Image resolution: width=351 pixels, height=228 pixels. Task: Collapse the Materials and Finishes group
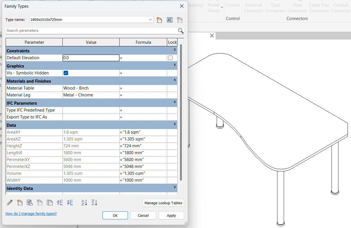tap(175, 80)
